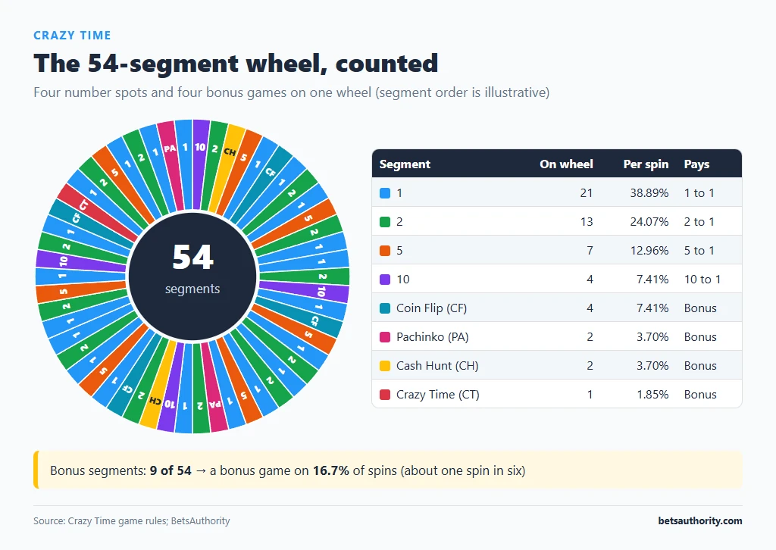
Task: Select the Coin Flip (CF) row label
Action: coord(431,308)
